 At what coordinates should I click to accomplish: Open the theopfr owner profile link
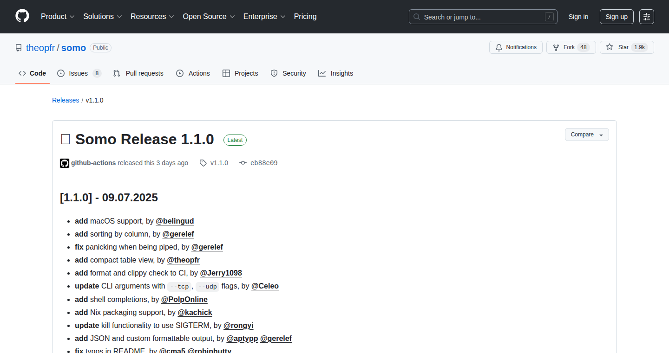(40, 48)
